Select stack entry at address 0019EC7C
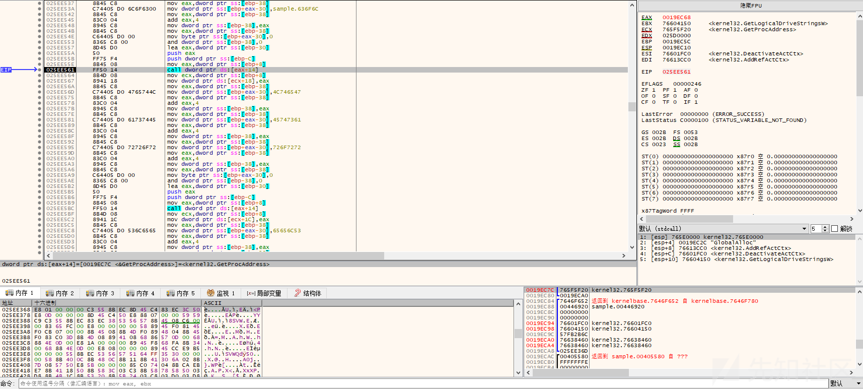Viewport: 863px width, 389px height. click(x=690, y=290)
